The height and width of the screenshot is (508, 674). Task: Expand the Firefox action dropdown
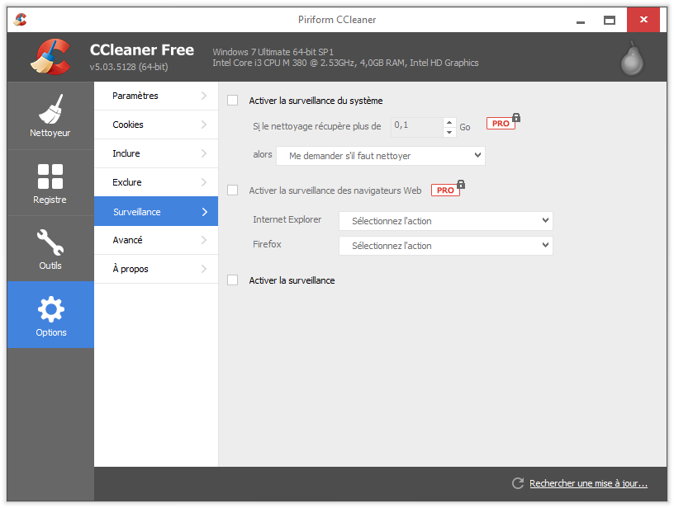click(445, 246)
